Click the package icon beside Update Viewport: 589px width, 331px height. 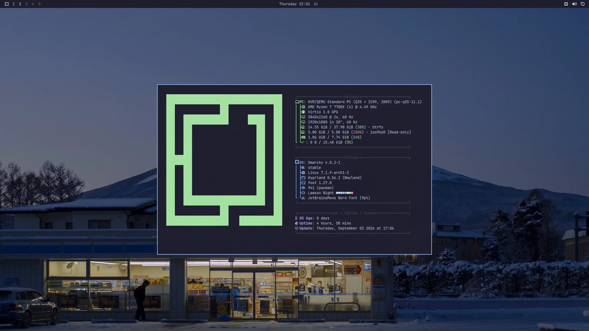pos(296,228)
